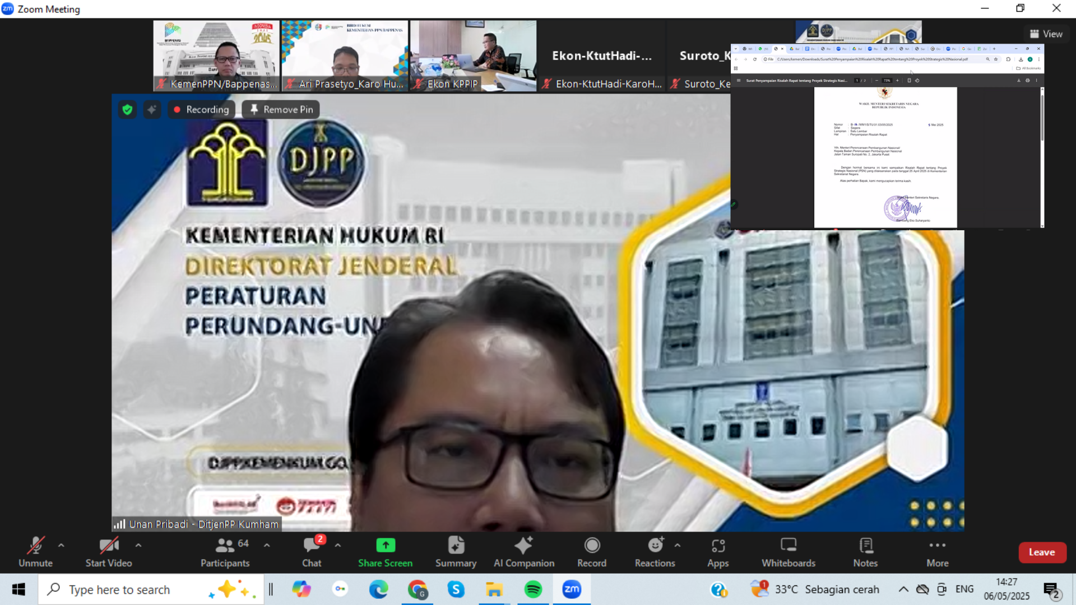Open Chat with 2 unread messages
The height and width of the screenshot is (605, 1076).
pos(312,552)
